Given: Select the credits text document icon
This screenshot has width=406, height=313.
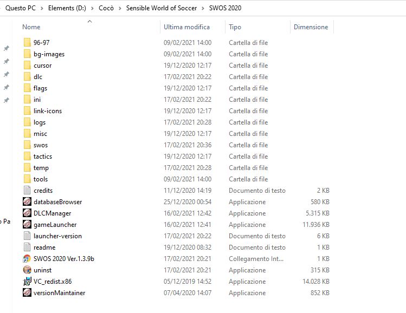Looking at the screenshot, I should [28, 190].
